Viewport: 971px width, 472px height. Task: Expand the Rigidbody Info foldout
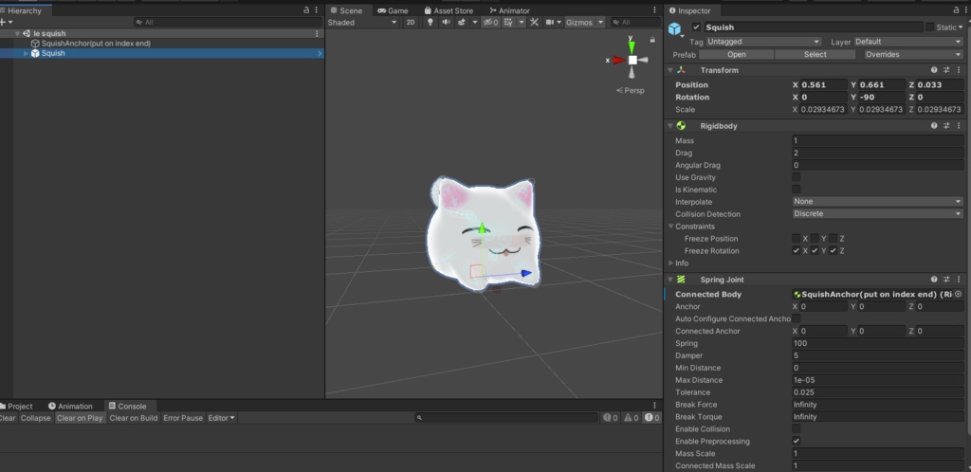[x=670, y=263]
